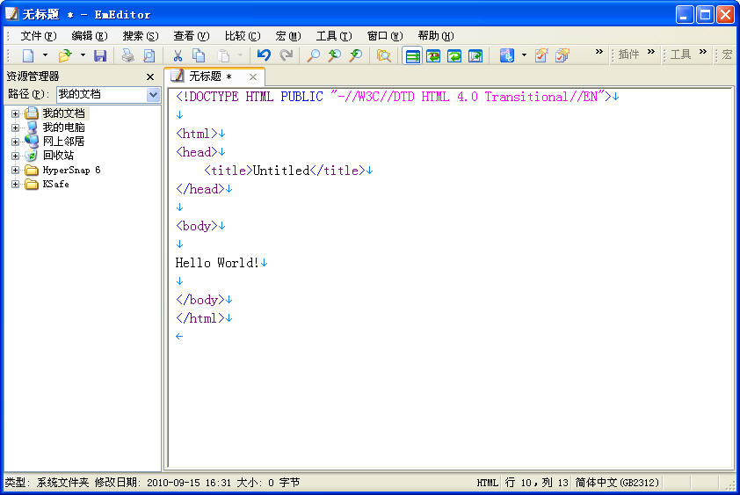Toggle the first green wrap mode button
740x495 pixels.
[412, 56]
